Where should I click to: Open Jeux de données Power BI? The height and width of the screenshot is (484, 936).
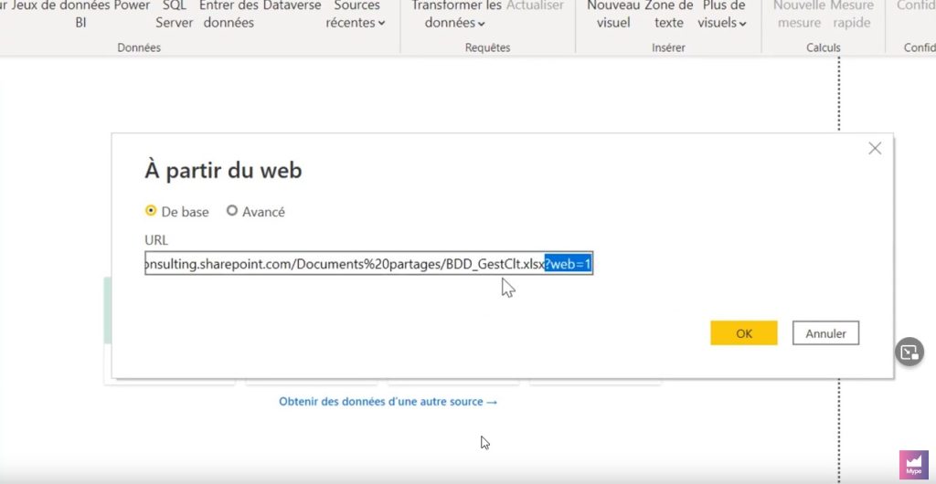80,15
